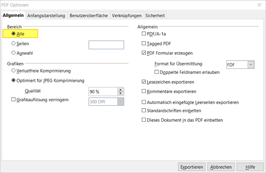Decrease Qualität with down arrow
Viewport: 266px width, 173px height.
coord(121,93)
